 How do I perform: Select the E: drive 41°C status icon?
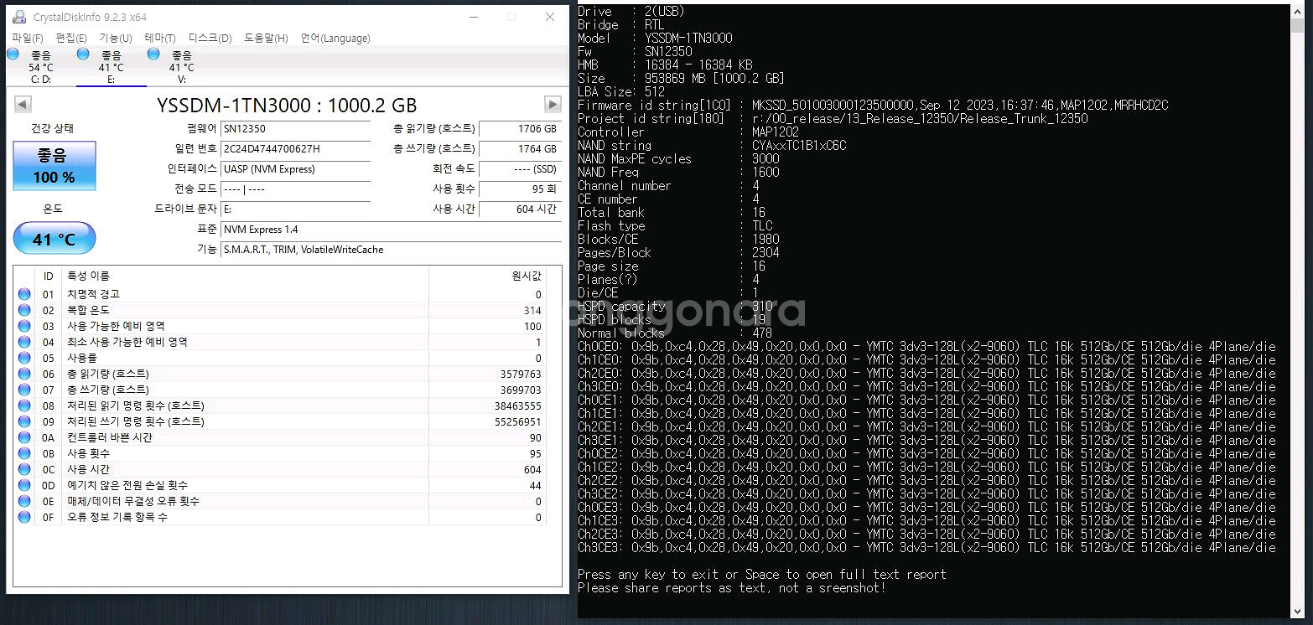point(82,53)
